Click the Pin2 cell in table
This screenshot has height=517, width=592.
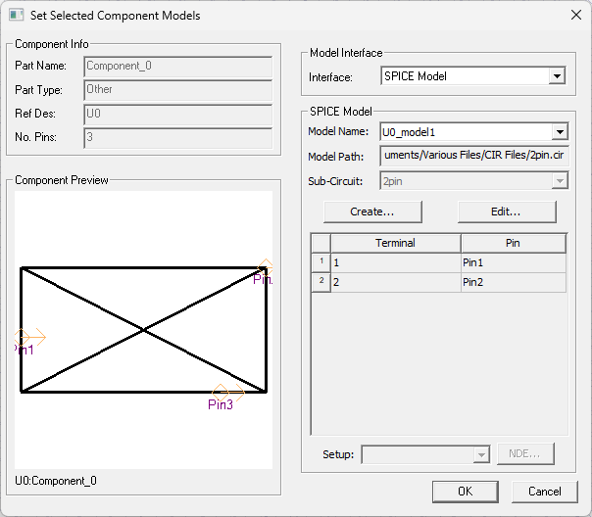(513, 282)
